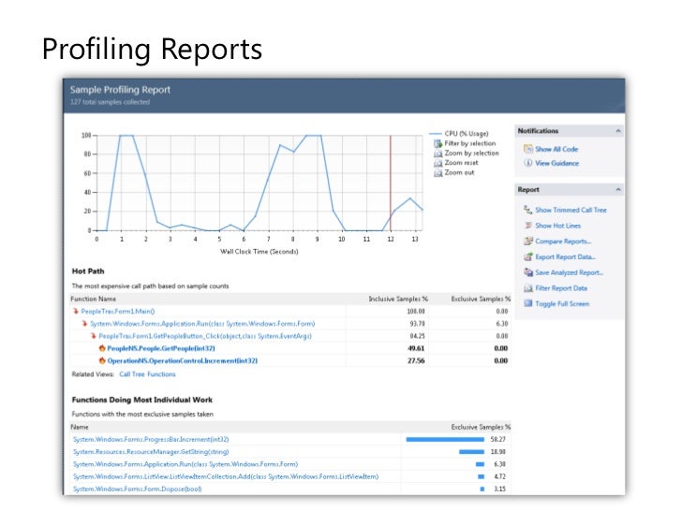Click Zoom out beside the chart
This screenshot has height=511, width=682.
[459, 172]
